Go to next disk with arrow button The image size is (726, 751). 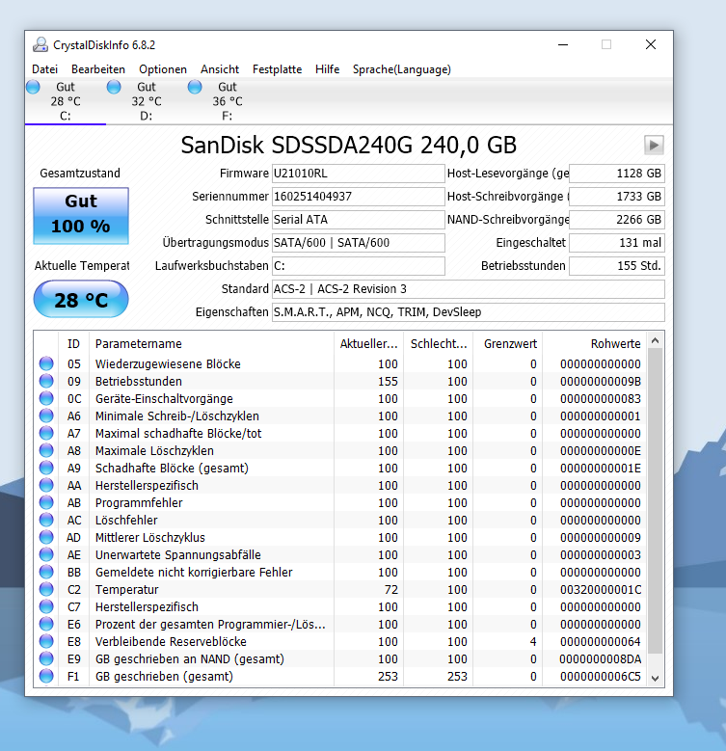tap(654, 145)
